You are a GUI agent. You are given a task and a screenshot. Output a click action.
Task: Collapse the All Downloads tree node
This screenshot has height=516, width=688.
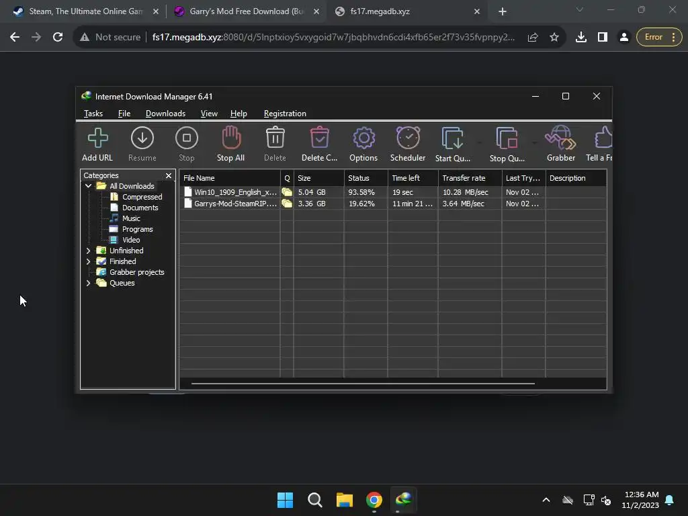click(88, 186)
